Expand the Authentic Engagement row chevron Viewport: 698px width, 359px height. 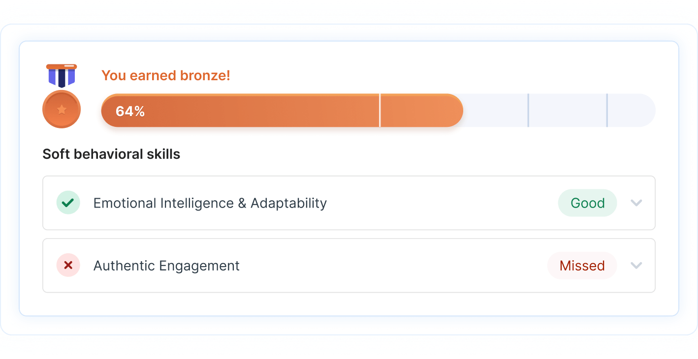click(636, 266)
